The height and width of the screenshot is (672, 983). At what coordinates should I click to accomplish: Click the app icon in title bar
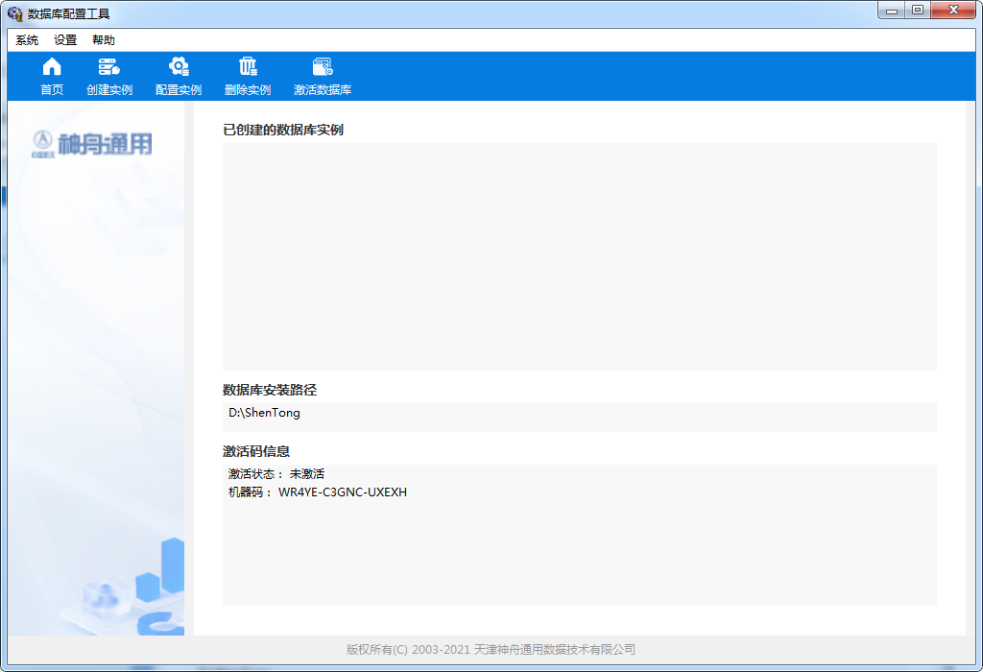(x=15, y=13)
